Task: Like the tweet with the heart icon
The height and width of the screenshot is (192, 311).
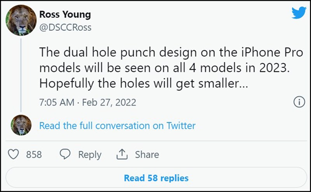Action: (13, 154)
